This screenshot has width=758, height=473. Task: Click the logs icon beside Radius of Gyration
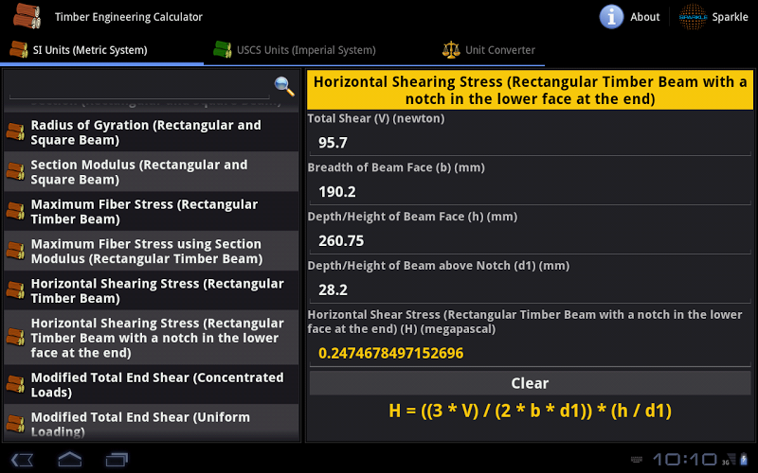coord(15,131)
